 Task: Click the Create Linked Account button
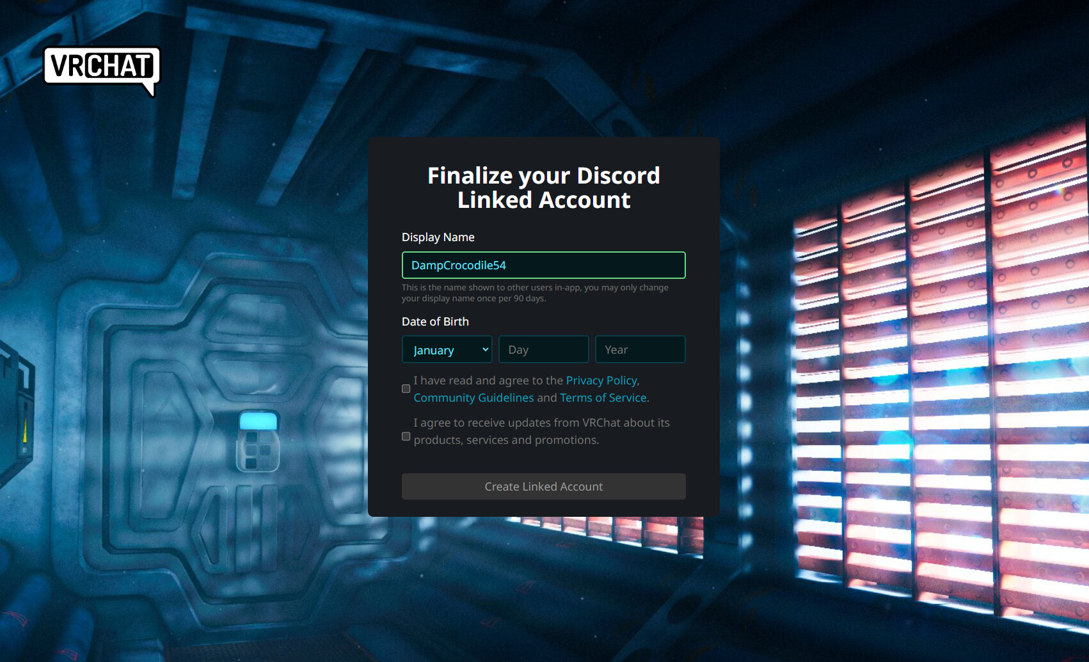543,486
